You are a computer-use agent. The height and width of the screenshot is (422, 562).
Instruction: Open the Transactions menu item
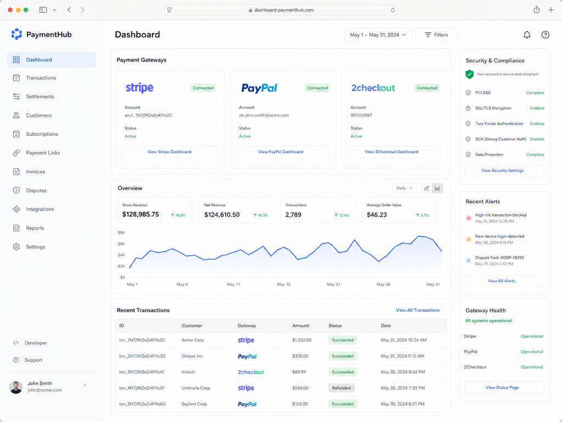point(51,78)
